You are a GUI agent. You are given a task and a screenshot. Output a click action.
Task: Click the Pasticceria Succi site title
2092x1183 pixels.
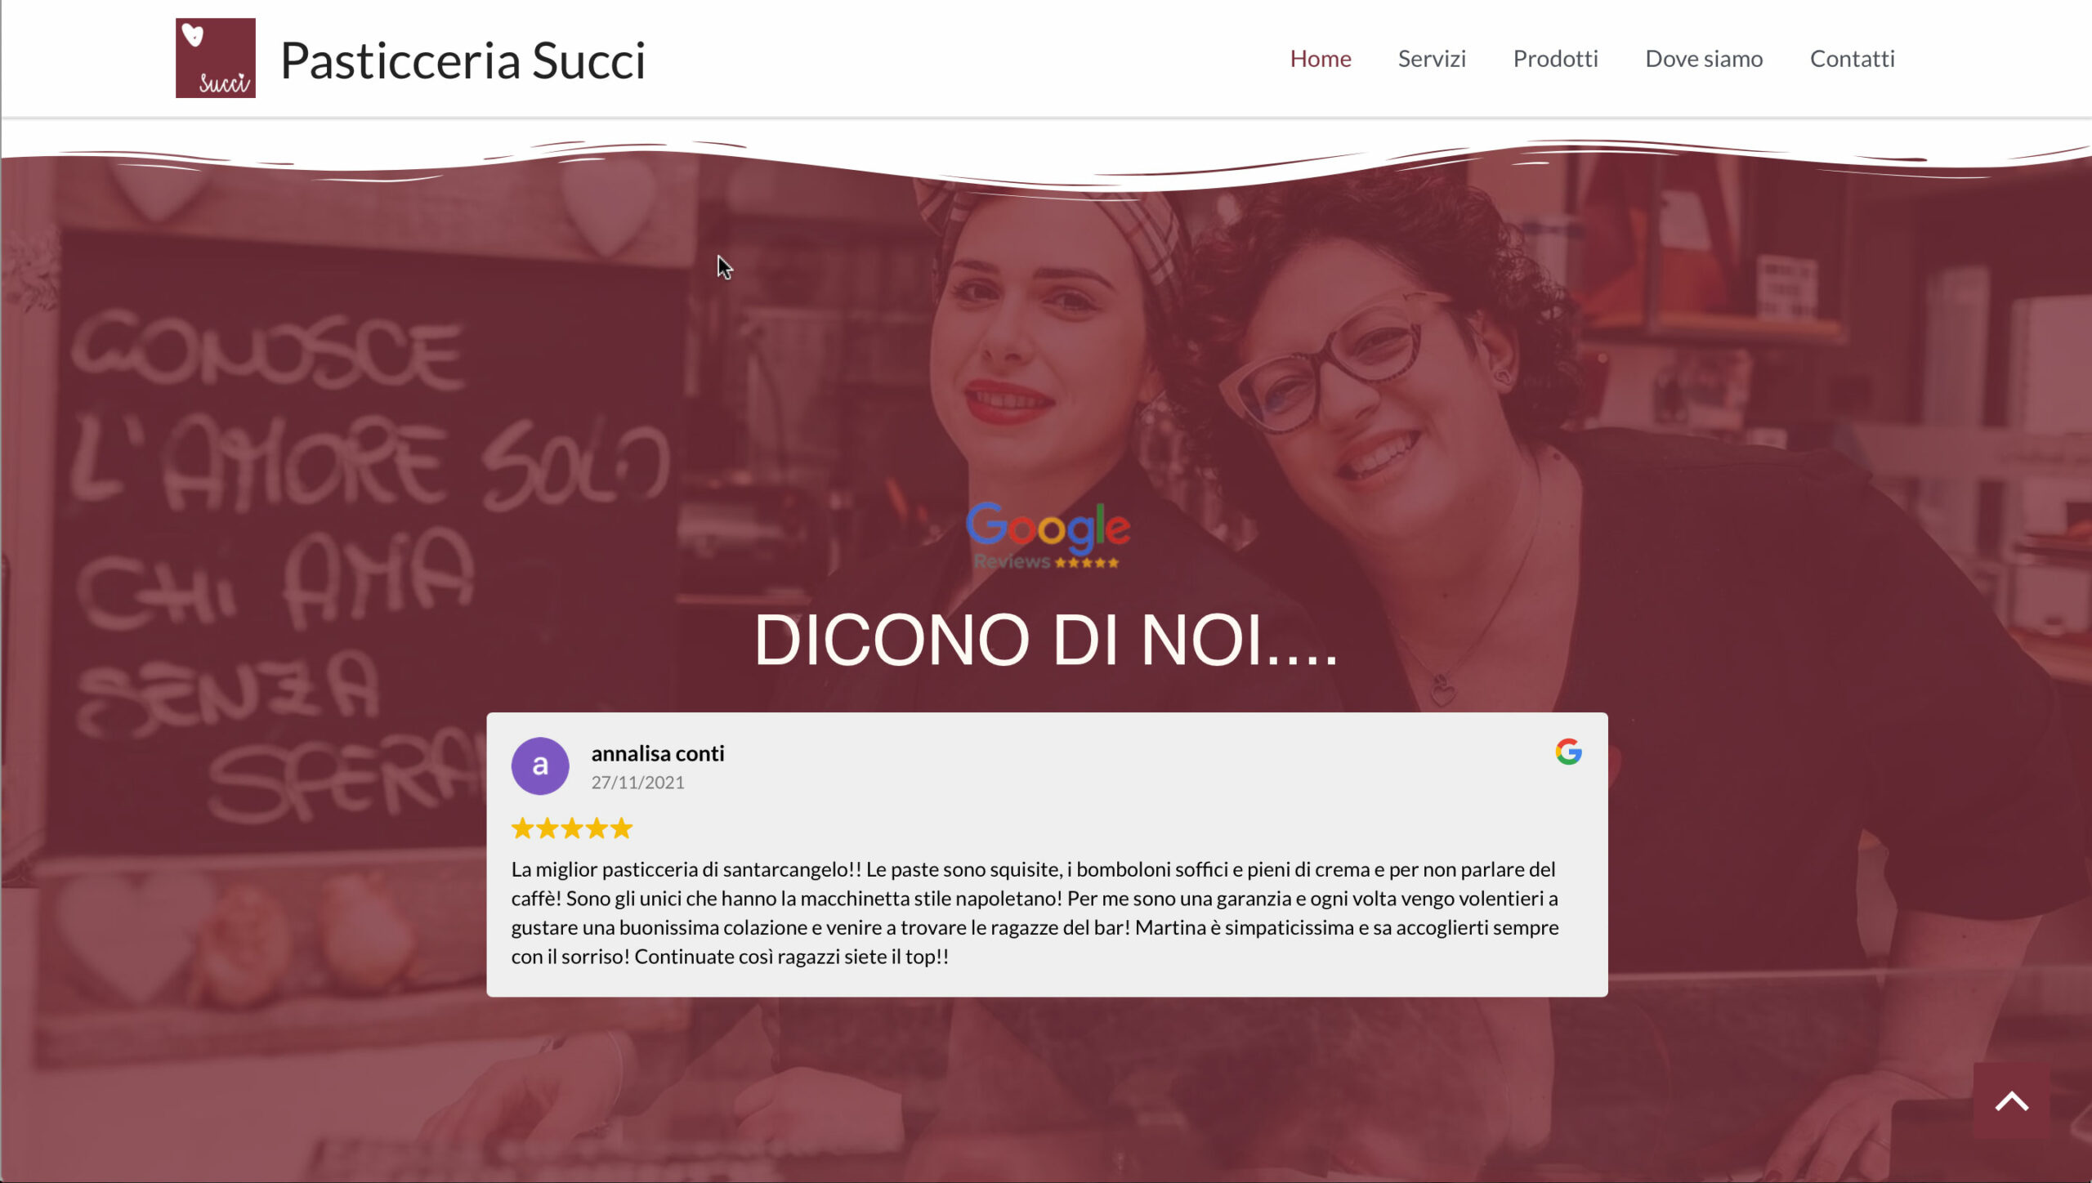[463, 60]
